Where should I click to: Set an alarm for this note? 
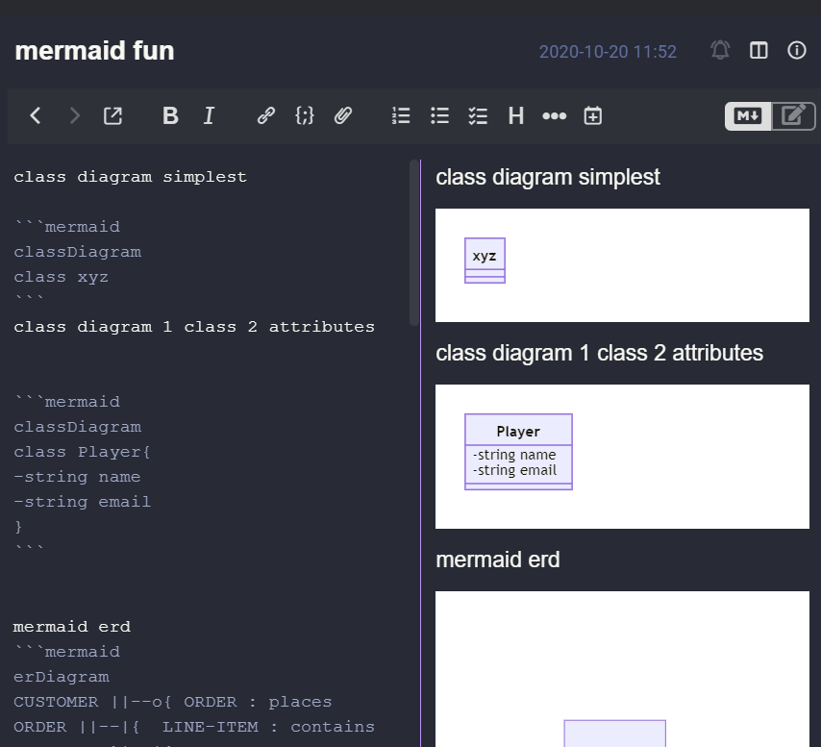(719, 51)
